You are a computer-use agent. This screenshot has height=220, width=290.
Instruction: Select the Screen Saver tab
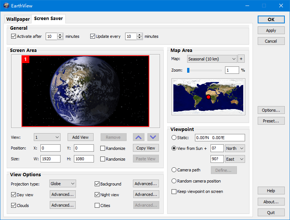[48, 19]
